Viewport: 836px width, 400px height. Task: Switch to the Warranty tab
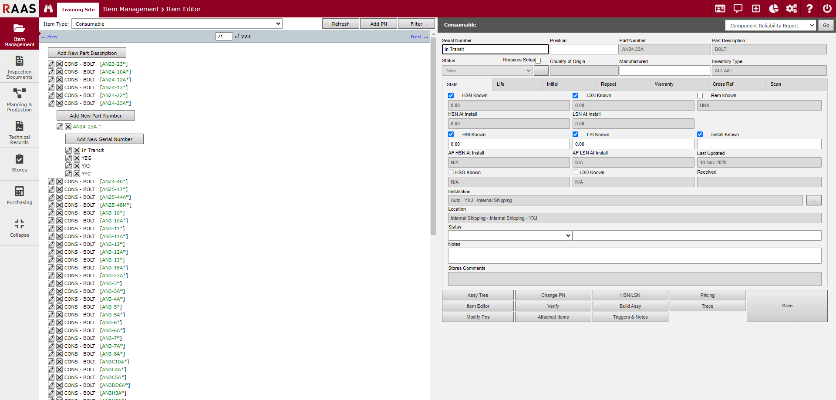coord(664,84)
